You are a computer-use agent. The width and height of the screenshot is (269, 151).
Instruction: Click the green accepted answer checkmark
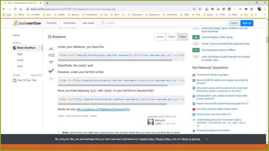(51, 70)
